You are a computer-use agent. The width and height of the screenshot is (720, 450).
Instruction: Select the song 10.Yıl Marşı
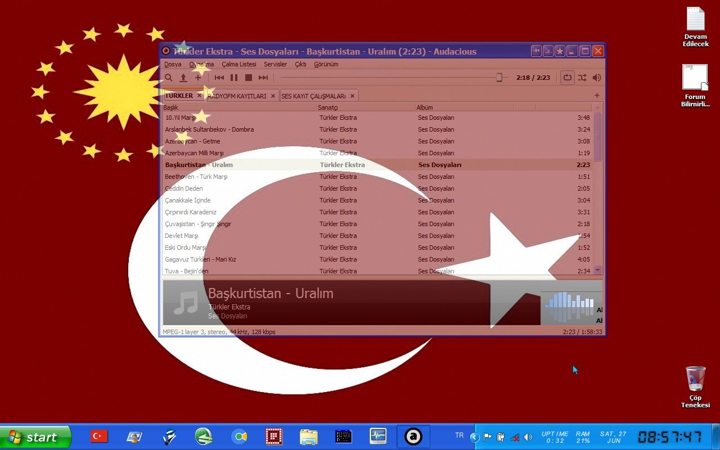(x=377, y=118)
